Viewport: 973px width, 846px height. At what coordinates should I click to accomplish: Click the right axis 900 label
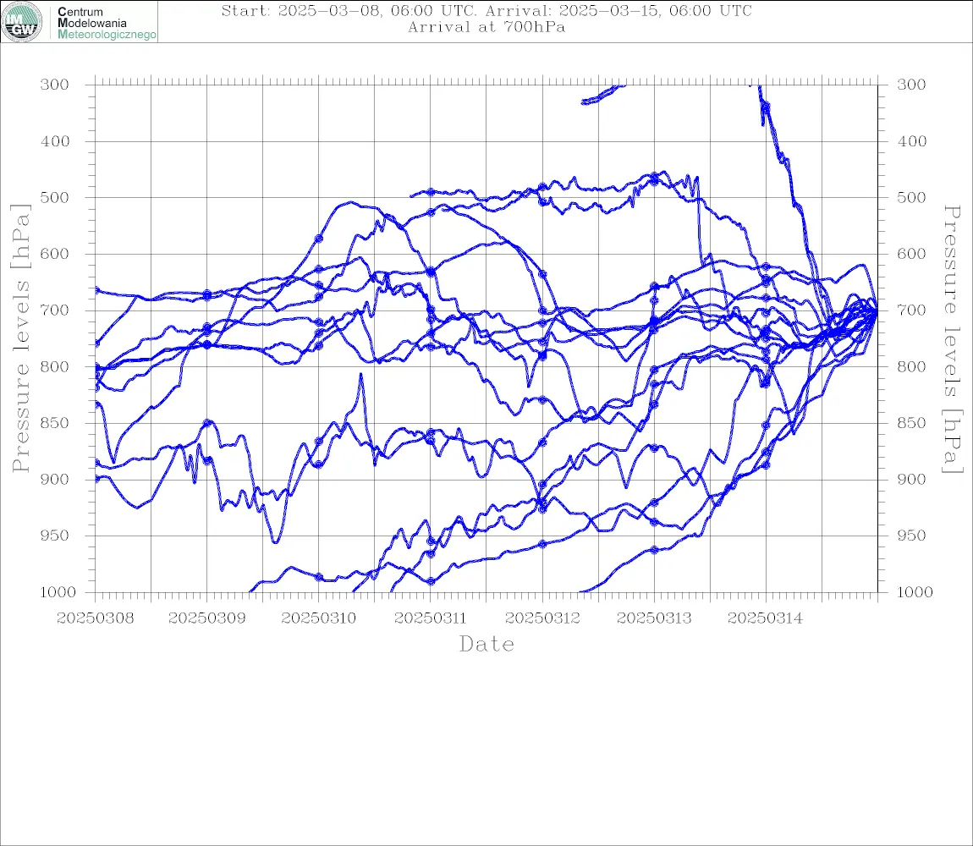[911, 479]
